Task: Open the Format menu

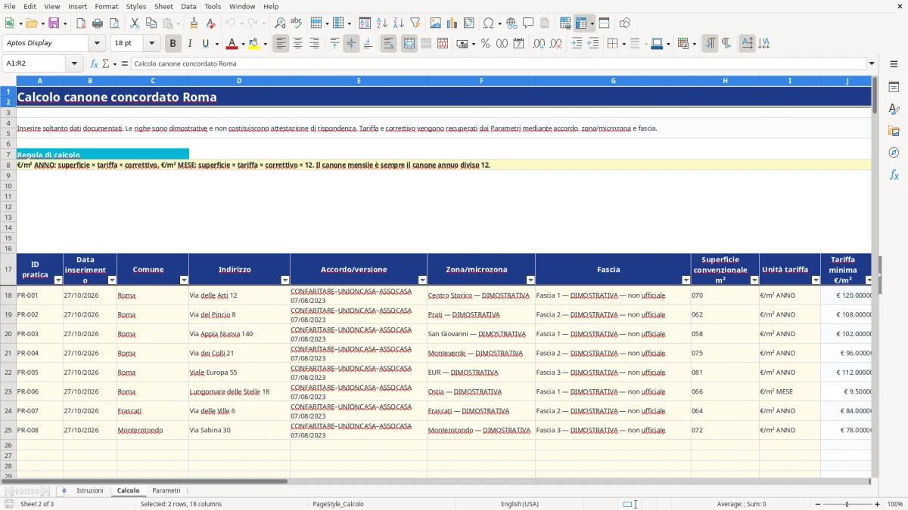Action: click(106, 6)
